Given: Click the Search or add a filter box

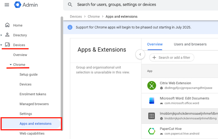Looking at the screenshot, I should [x=172, y=58].
